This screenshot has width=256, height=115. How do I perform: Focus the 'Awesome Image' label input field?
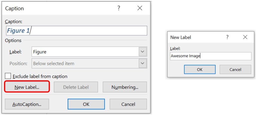pos(210,56)
